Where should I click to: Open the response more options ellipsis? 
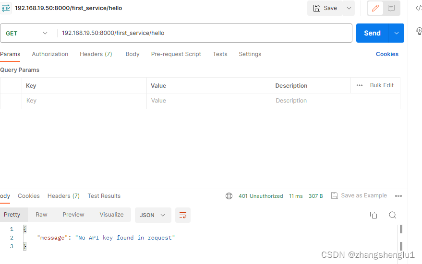tap(398, 196)
